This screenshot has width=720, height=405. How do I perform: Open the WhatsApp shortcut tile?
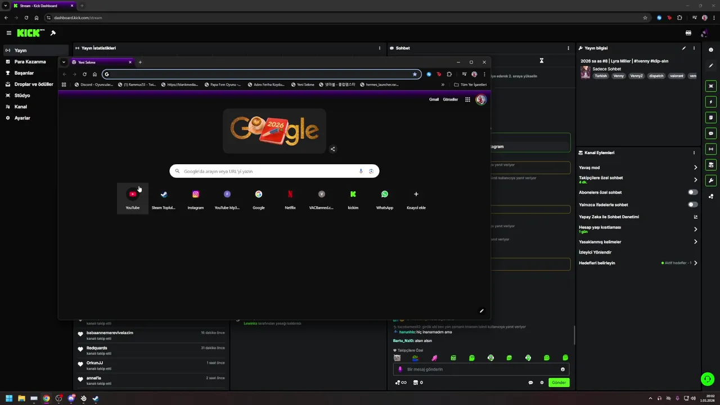[385, 199]
